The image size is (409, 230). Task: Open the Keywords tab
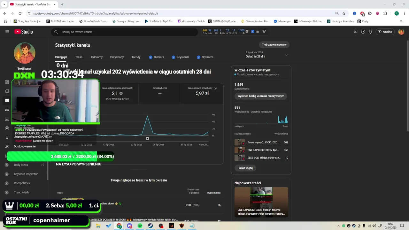[181, 57]
